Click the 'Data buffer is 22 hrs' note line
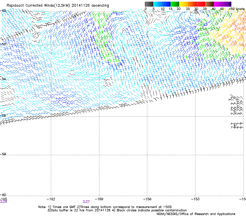The width and height of the screenshot is (246, 216). (117, 210)
